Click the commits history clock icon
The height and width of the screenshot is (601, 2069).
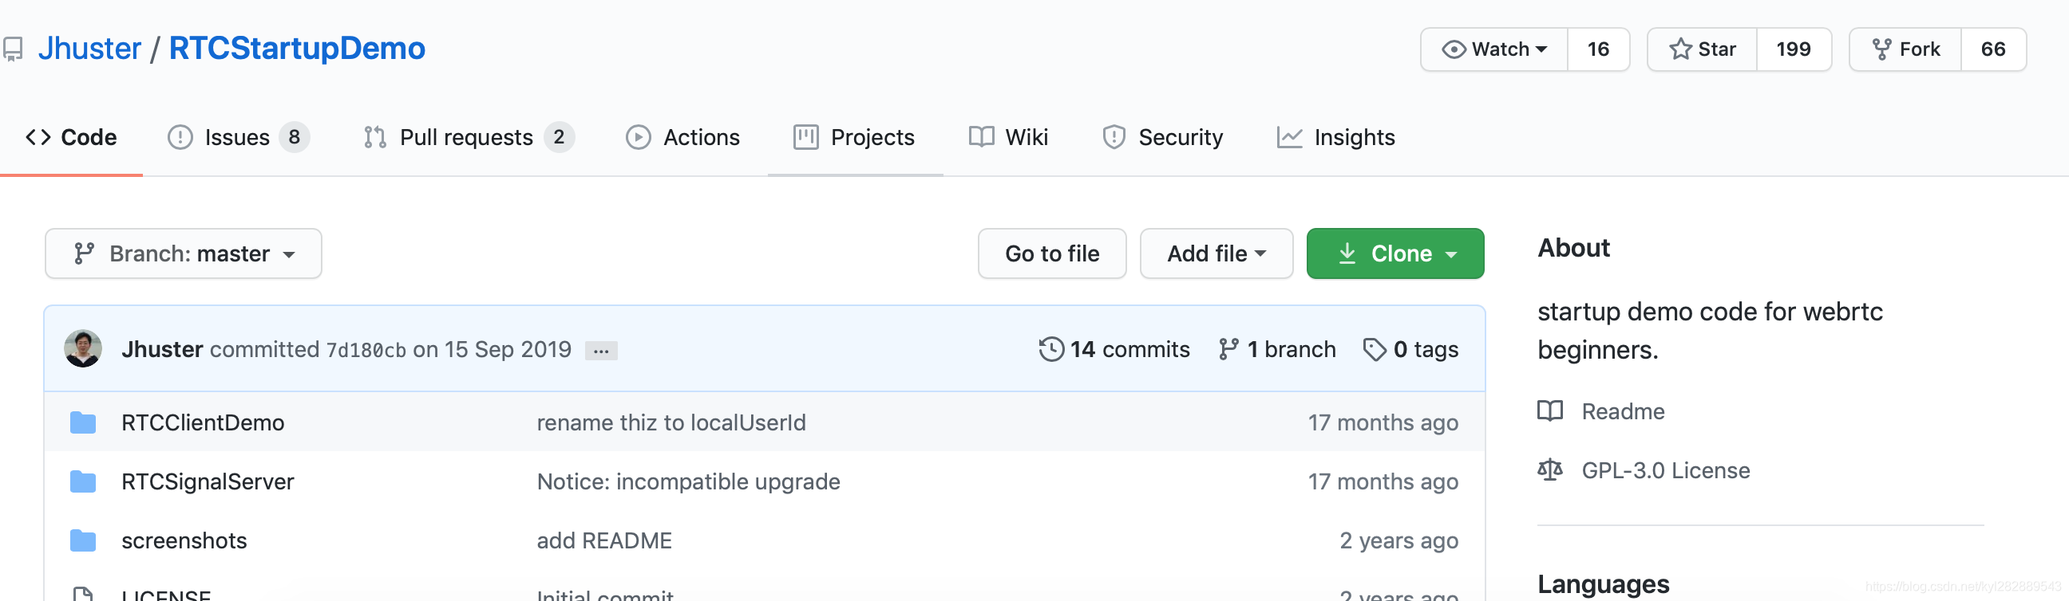(1050, 349)
